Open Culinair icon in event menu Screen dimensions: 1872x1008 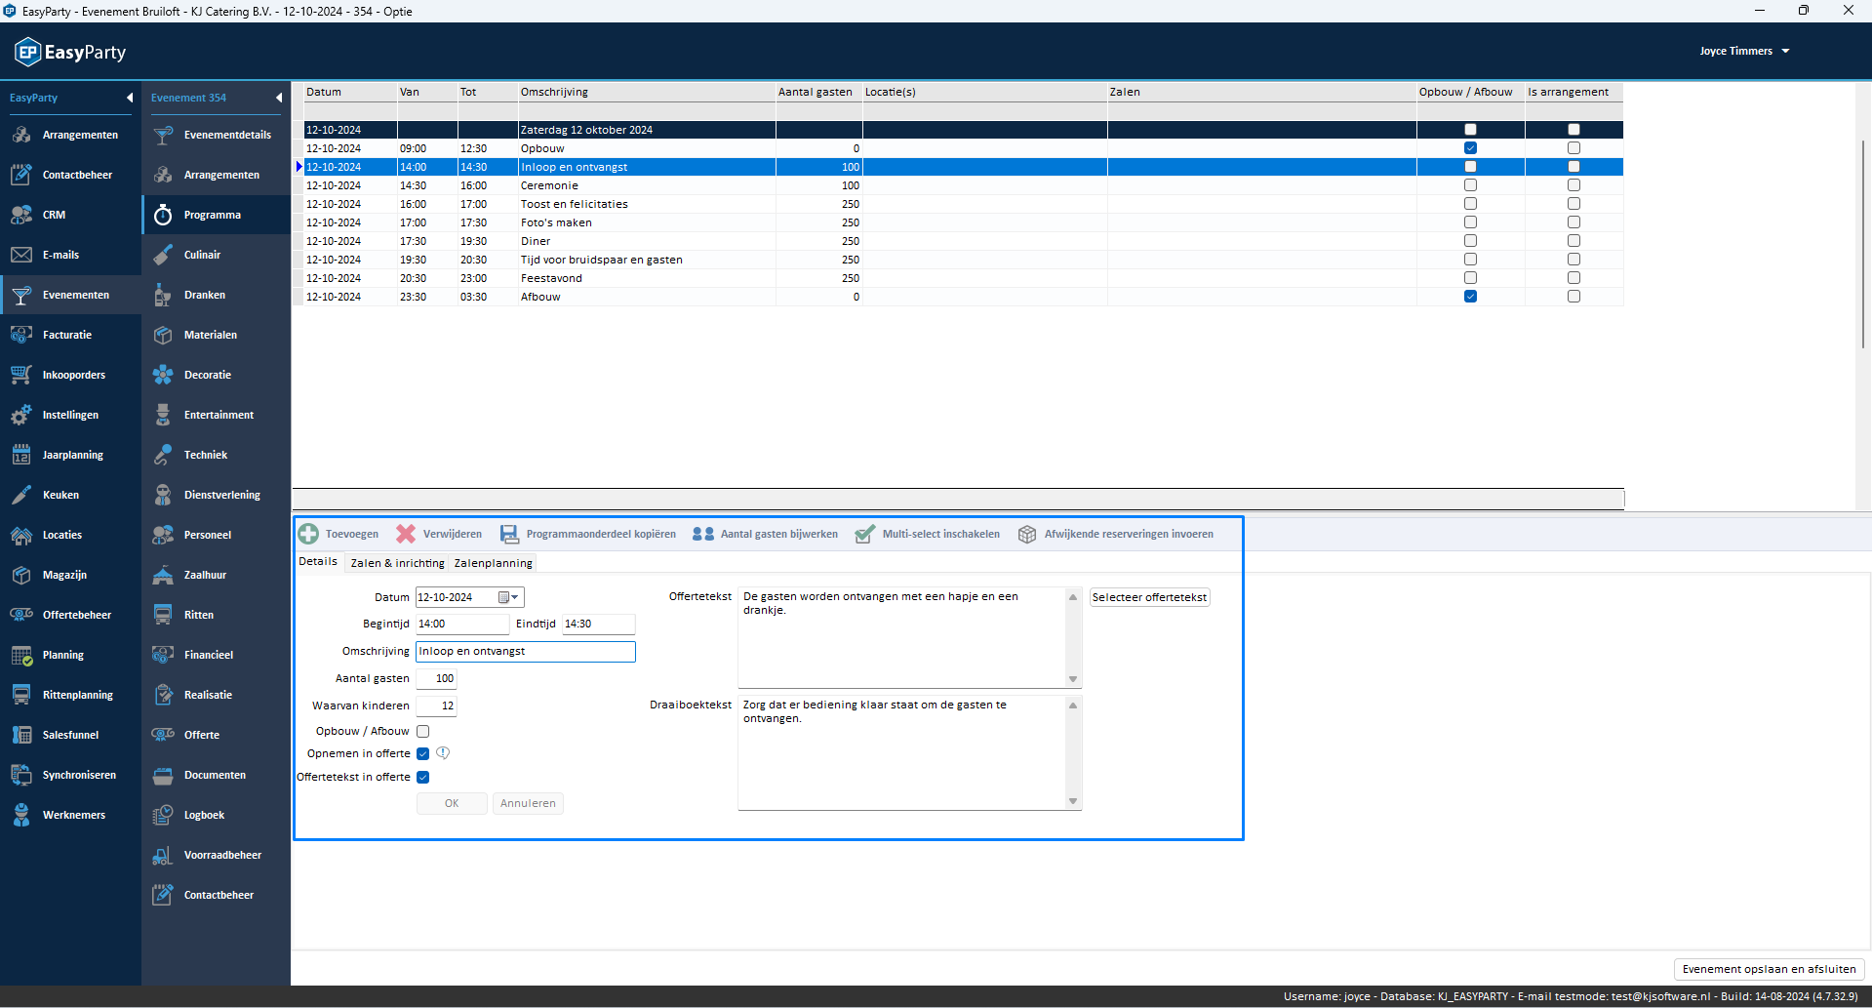pyautogui.click(x=163, y=255)
